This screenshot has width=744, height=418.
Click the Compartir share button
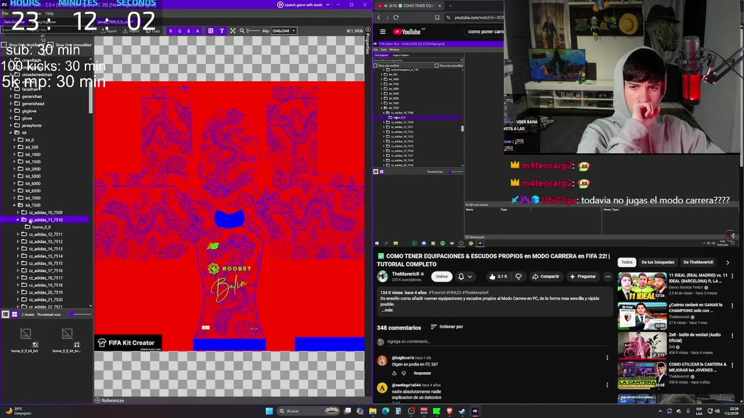point(546,276)
